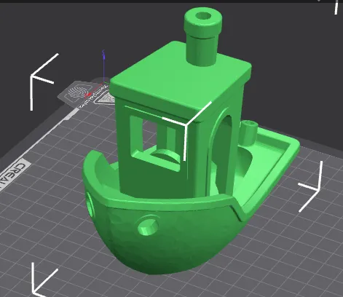Click the bottom-left bounding box corner marker

(x=43, y=279)
